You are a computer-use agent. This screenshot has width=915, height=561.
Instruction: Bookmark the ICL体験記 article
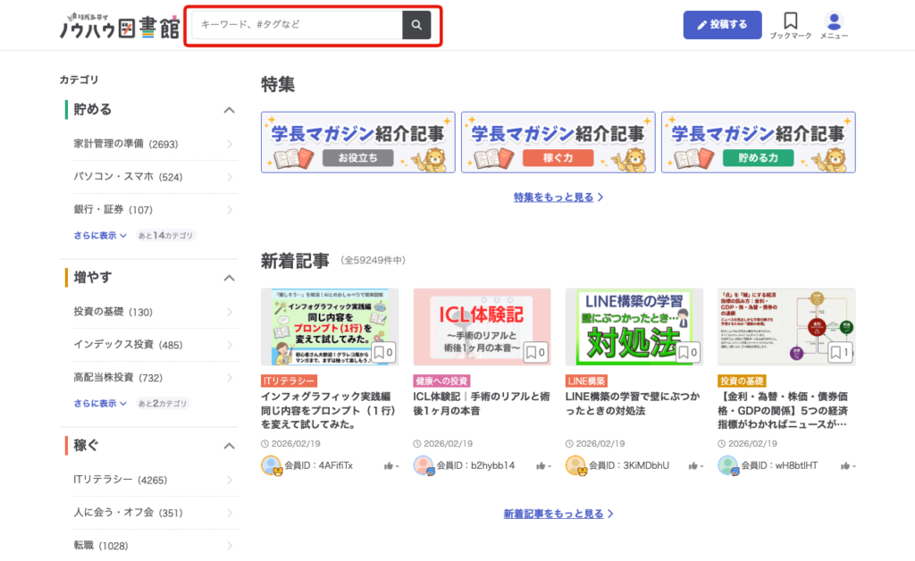tap(535, 352)
